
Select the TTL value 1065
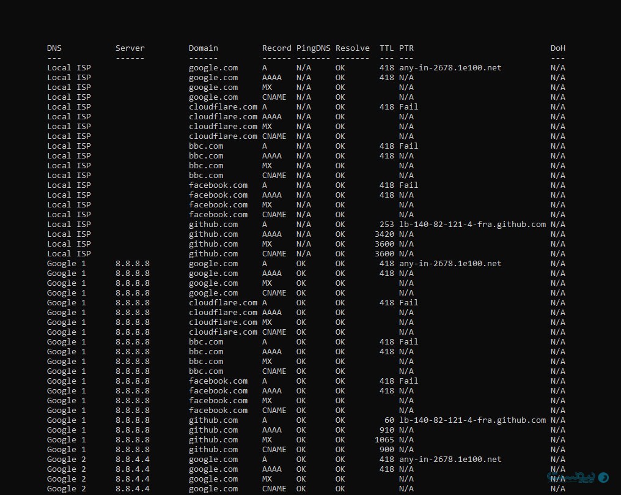click(x=384, y=440)
